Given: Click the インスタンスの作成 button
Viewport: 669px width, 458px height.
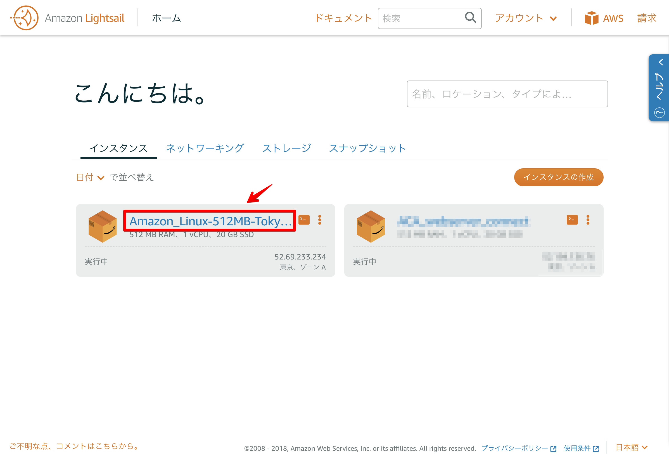Looking at the screenshot, I should tap(559, 177).
